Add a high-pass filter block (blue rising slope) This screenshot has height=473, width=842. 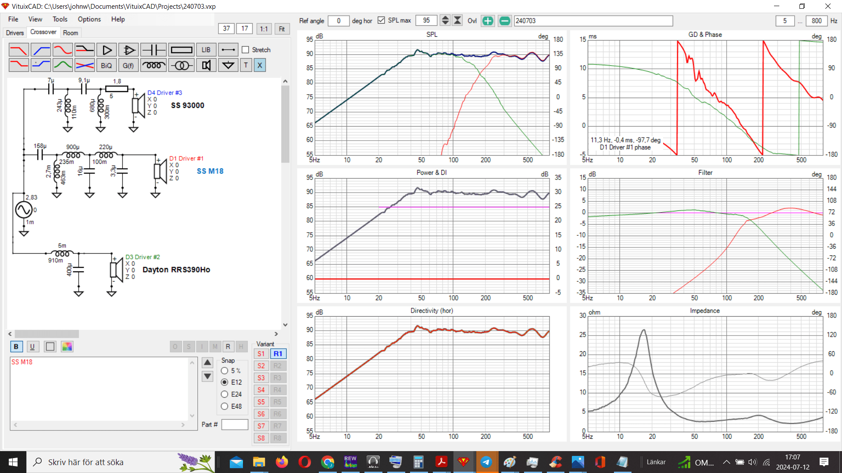pyautogui.click(x=41, y=50)
